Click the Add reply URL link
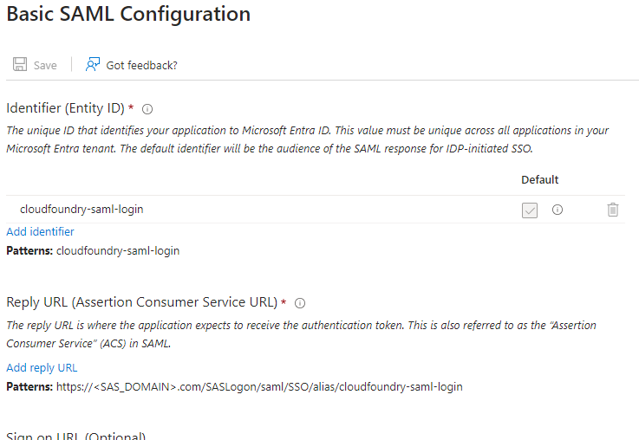Screen dimensions: 639x440 tap(42, 367)
